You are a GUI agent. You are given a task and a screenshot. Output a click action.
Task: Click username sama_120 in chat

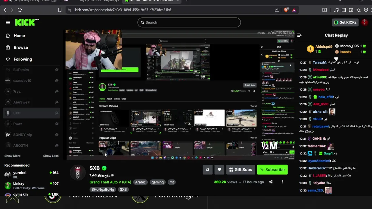pyautogui.click(x=315, y=190)
